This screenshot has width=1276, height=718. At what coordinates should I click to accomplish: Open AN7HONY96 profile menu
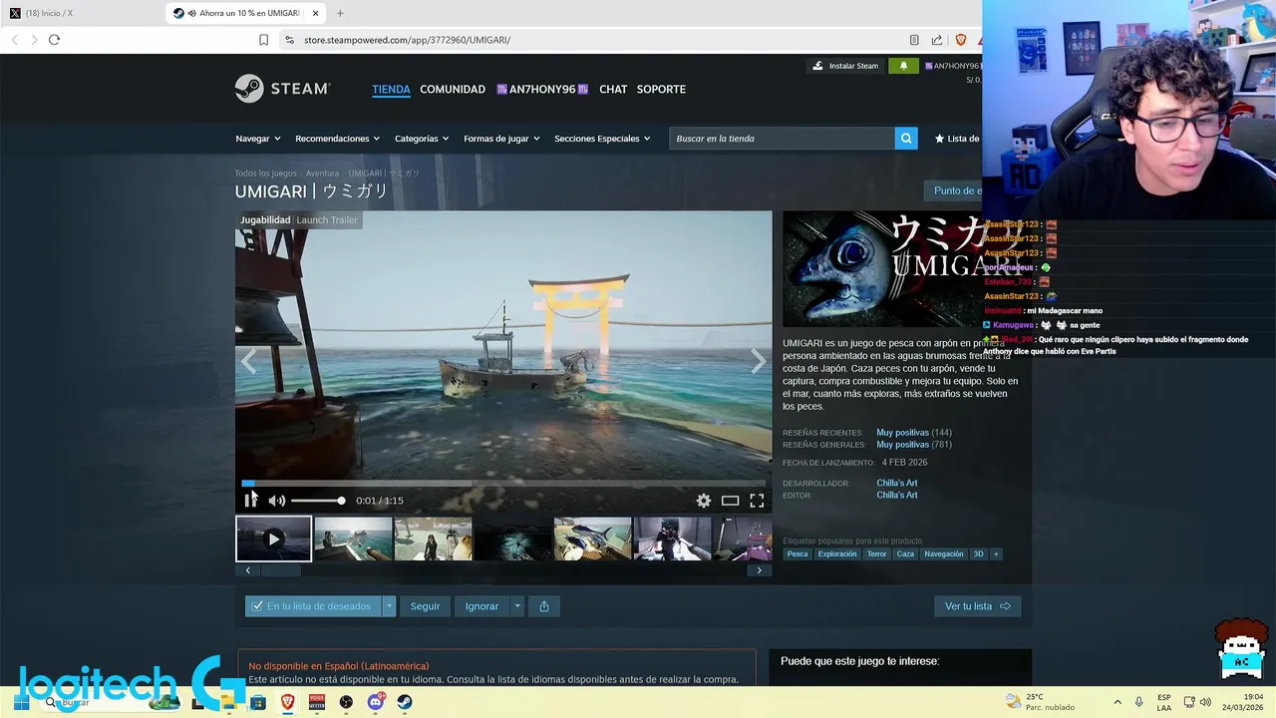542,89
